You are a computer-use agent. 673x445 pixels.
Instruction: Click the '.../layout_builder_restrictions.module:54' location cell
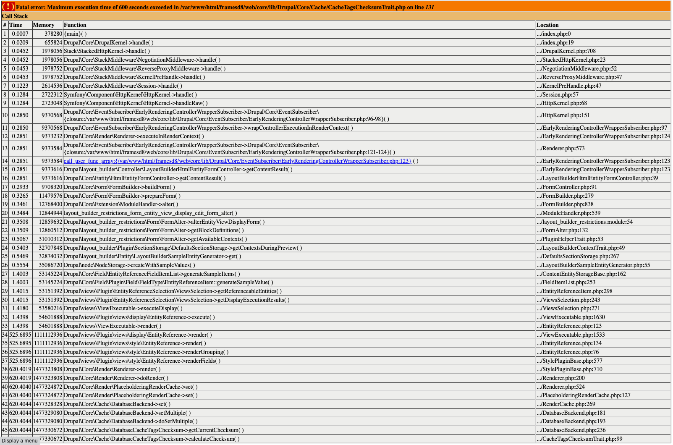coord(603,222)
